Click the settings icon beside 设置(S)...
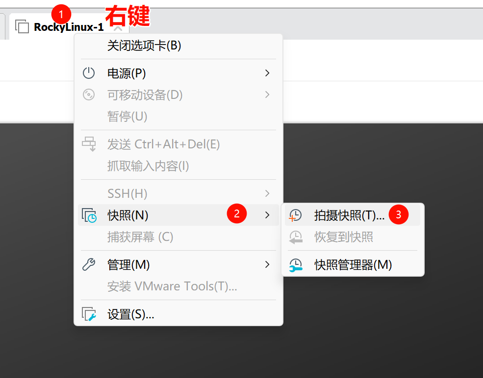 89,314
